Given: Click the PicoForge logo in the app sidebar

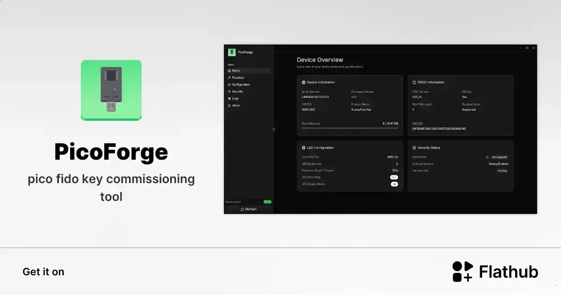Looking at the screenshot, I should (x=231, y=52).
